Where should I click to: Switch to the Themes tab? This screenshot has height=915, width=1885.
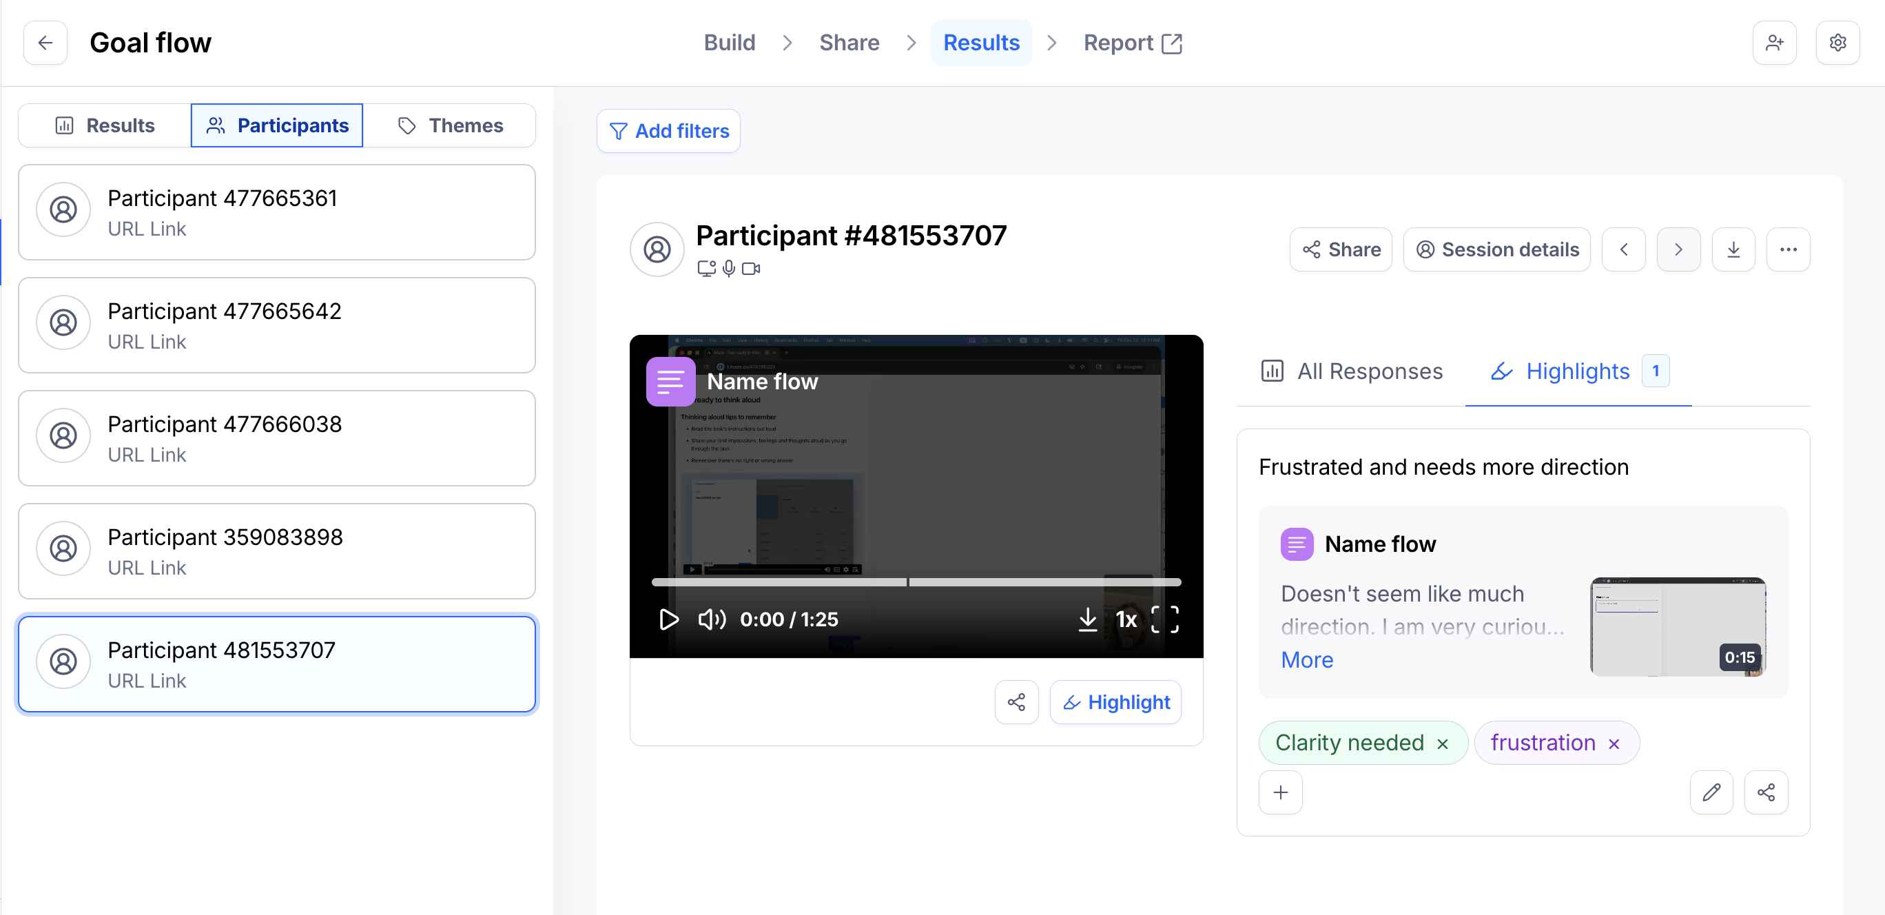pos(450,126)
